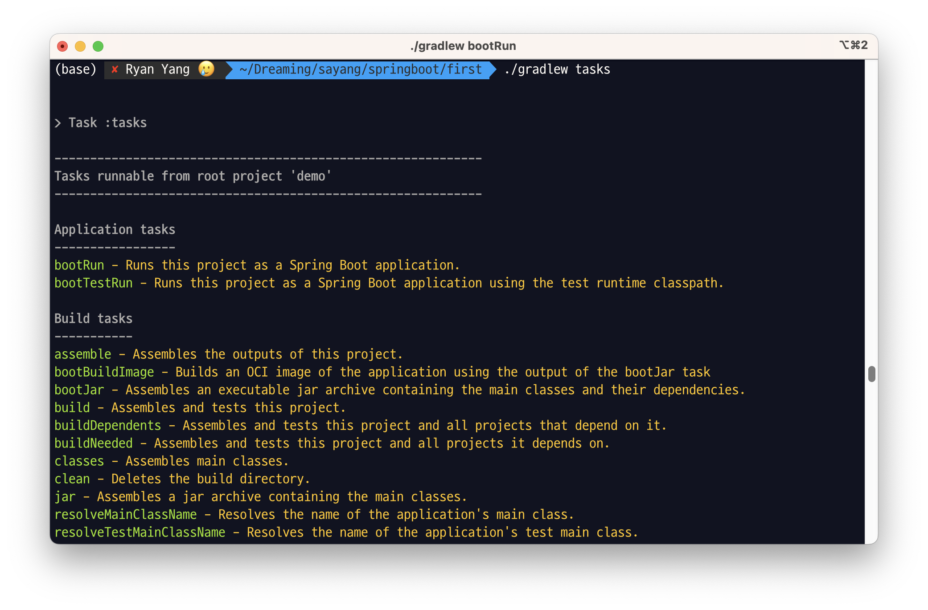
Task: Click the buildDependents task name
Action: click(108, 426)
